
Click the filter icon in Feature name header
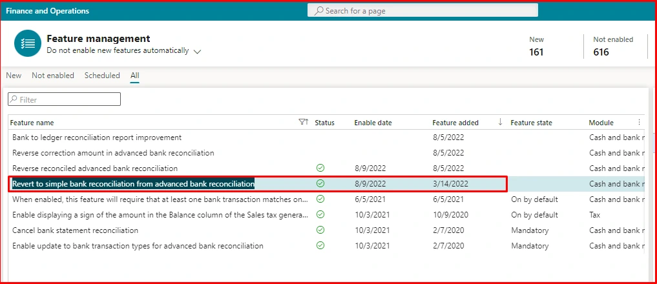[304, 122]
